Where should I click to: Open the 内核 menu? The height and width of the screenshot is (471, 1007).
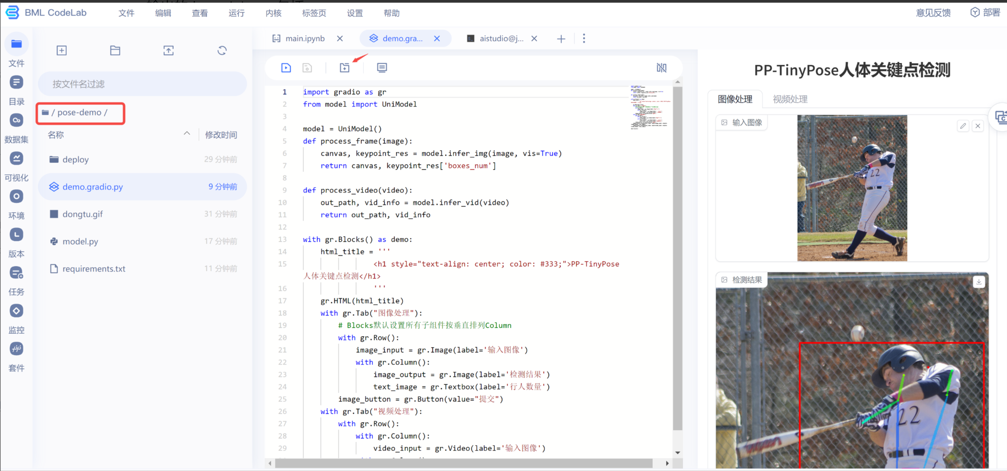pyautogui.click(x=273, y=13)
